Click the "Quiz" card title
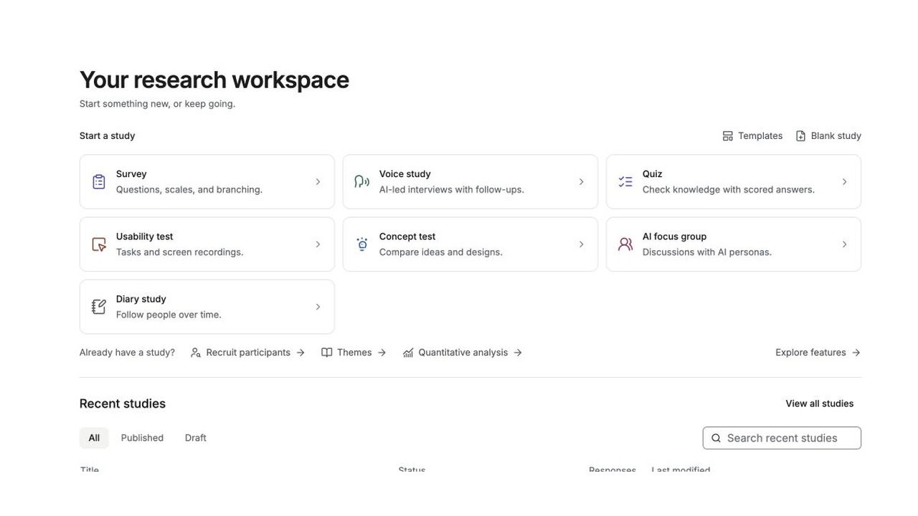Viewport: 918px width, 516px height. point(653,174)
